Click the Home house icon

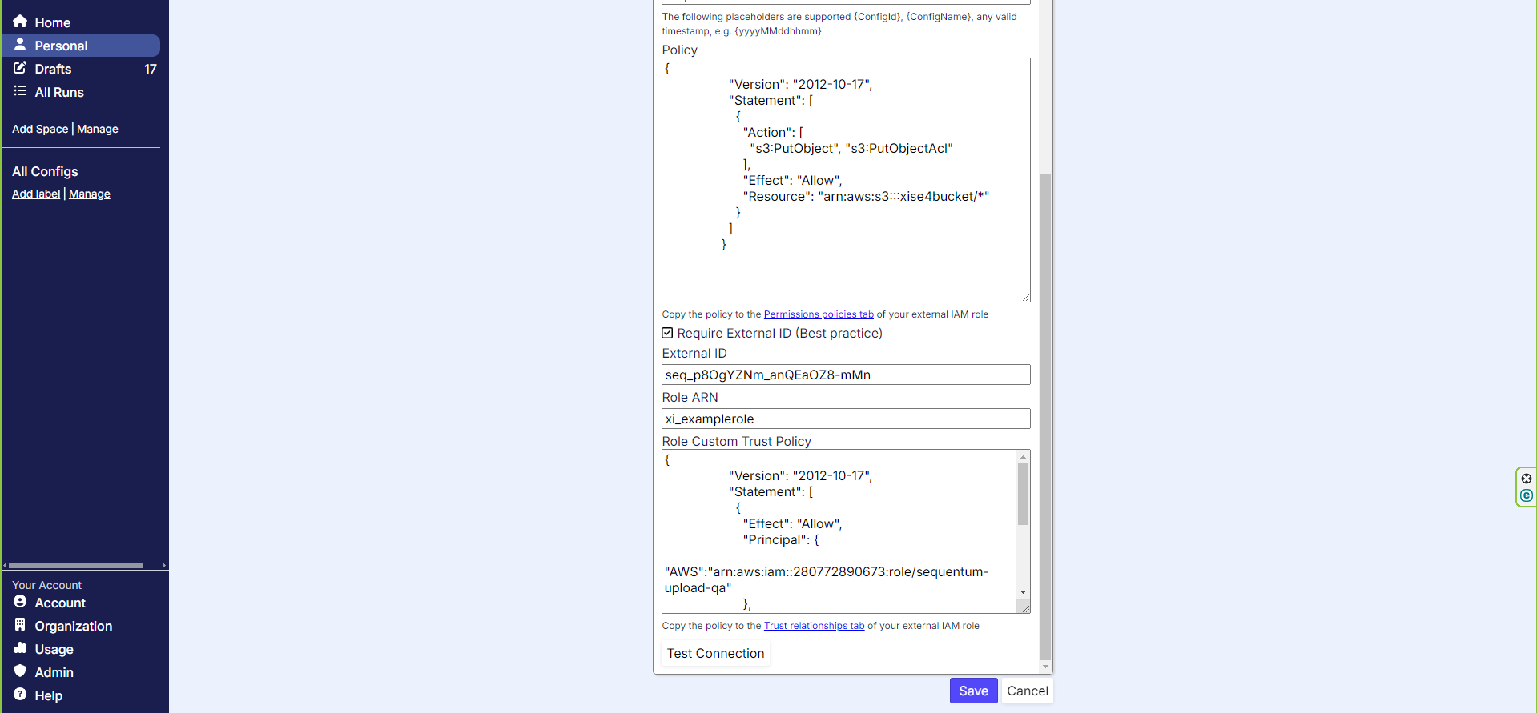(x=20, y=22)
